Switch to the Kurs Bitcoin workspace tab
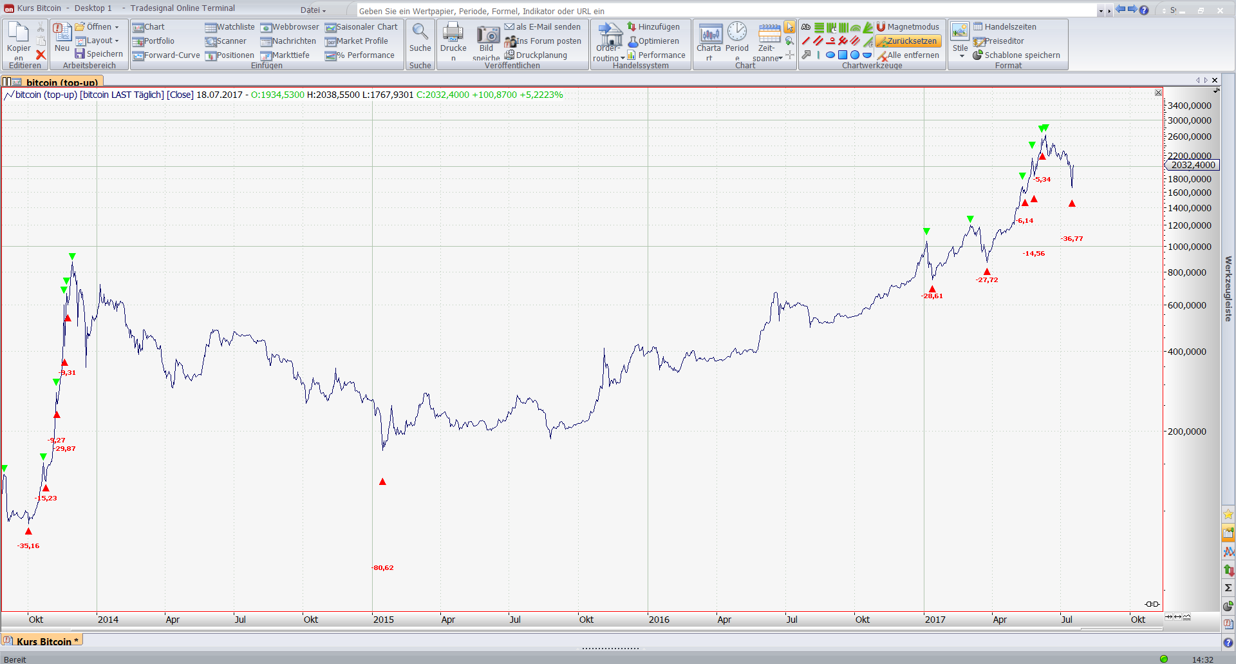 point(43,641)
